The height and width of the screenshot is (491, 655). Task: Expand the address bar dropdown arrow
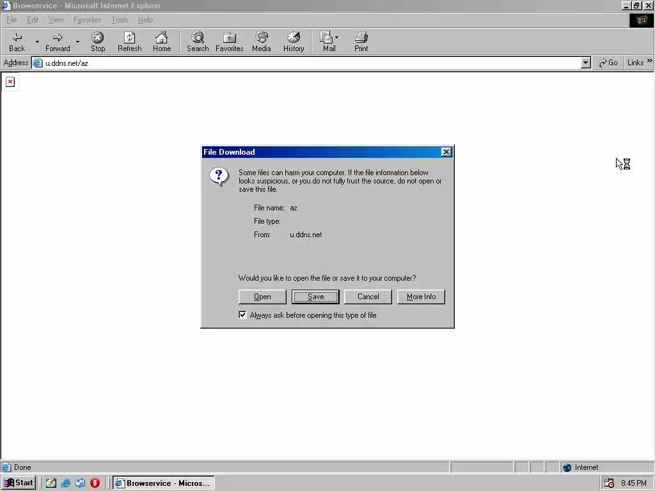coord(586,63)
